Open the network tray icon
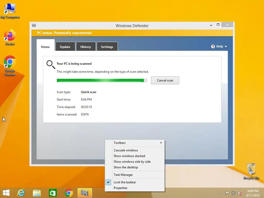Viewport: 264px width, 198px height. pos(234,193)
